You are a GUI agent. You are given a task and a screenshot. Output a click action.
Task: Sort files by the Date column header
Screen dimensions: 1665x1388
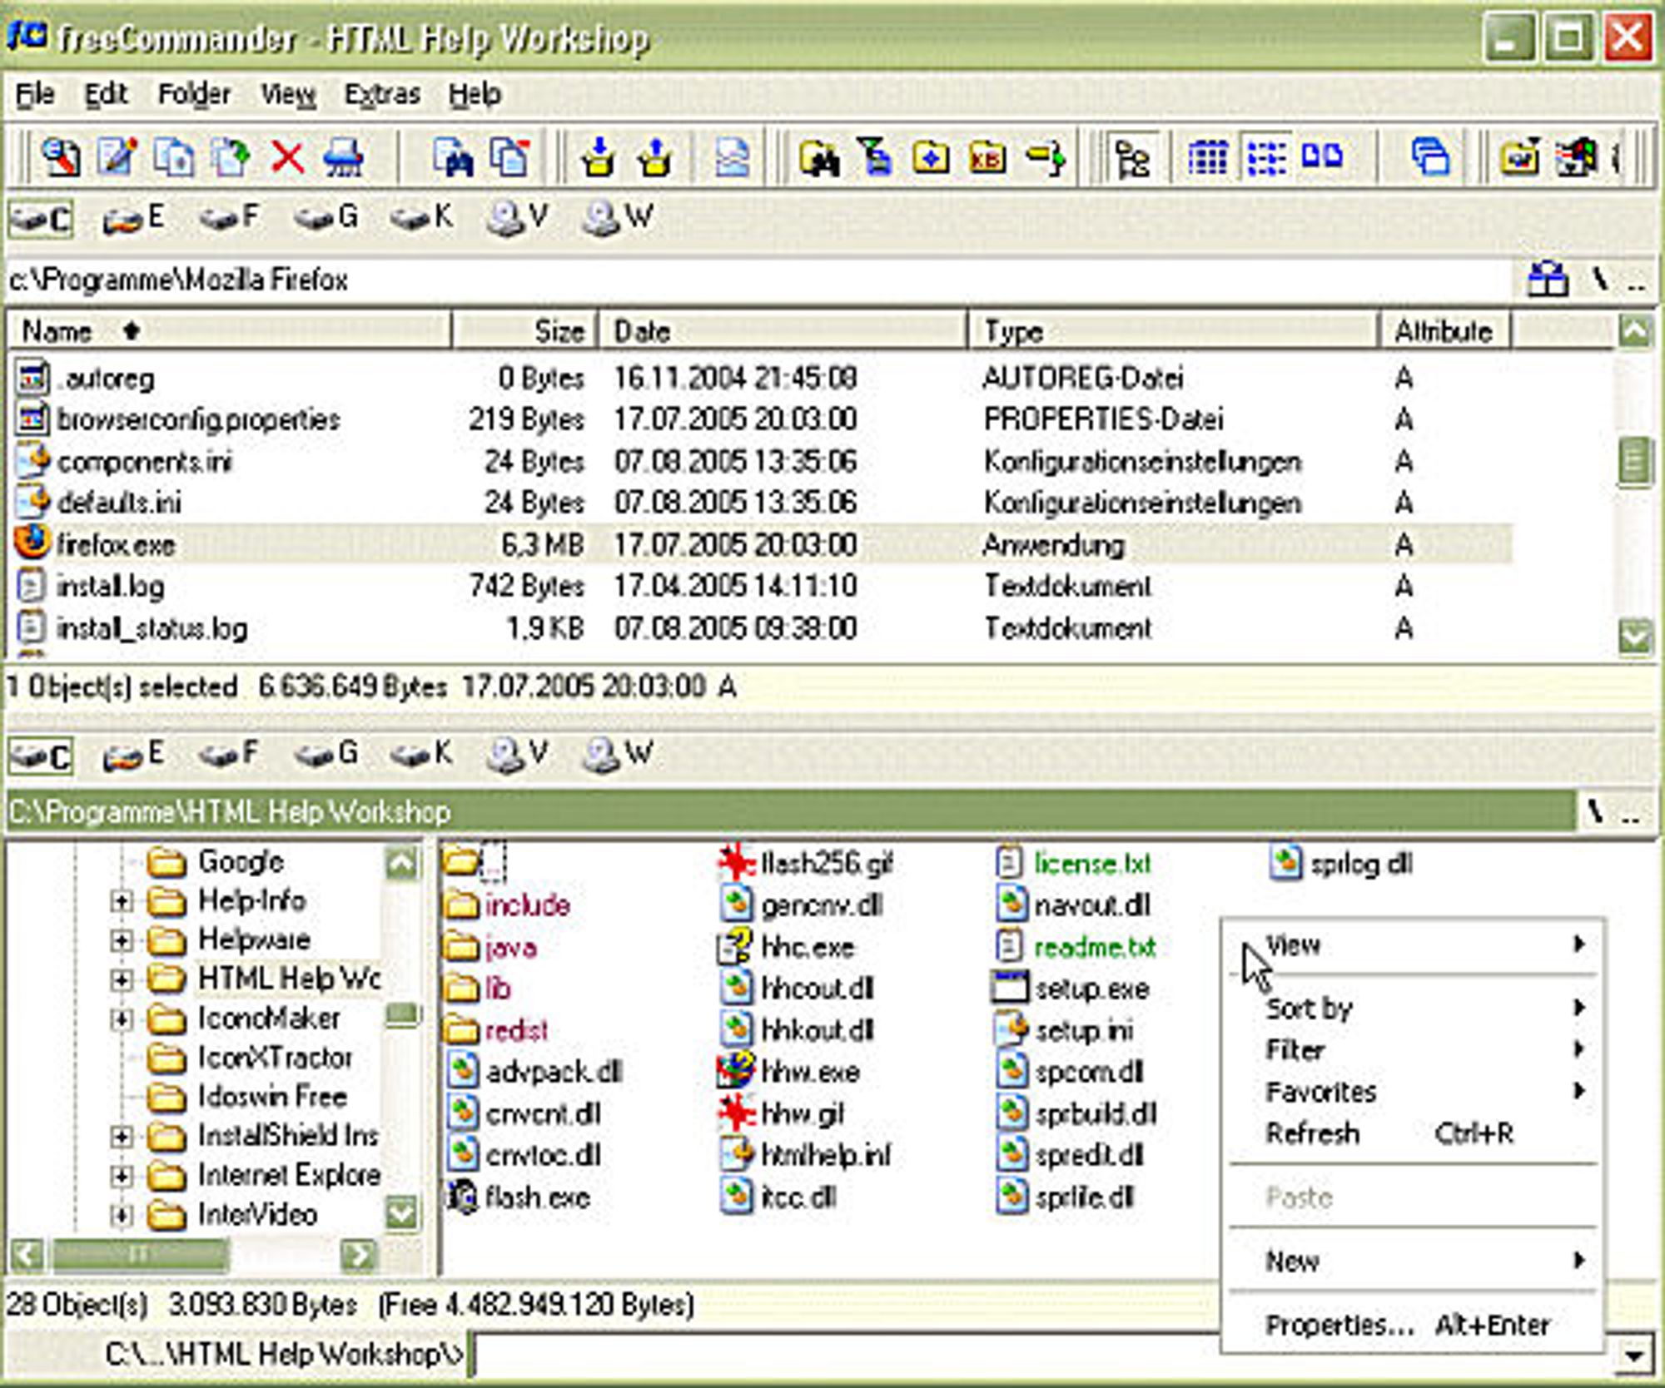(783, 331)
